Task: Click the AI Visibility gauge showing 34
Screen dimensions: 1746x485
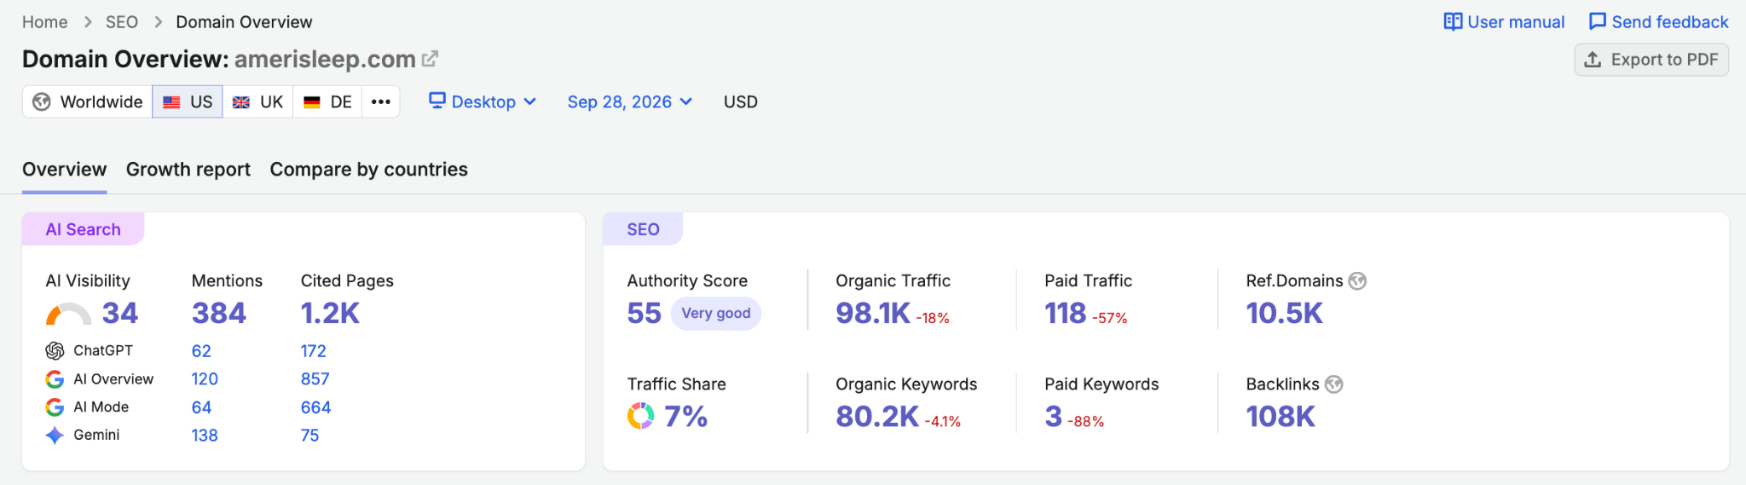Action: pos(68,315)
